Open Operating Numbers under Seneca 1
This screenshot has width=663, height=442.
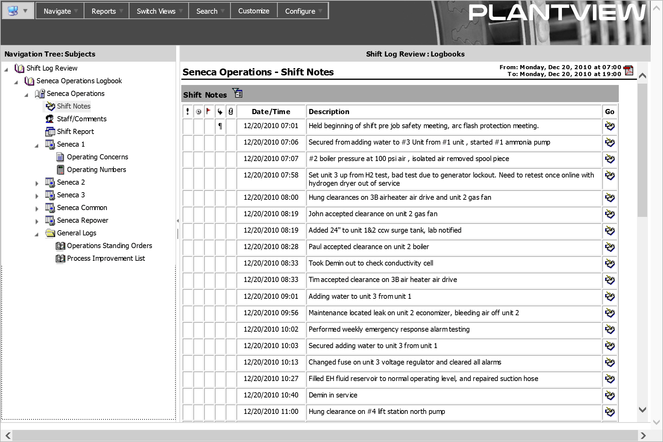click(96, 170)
